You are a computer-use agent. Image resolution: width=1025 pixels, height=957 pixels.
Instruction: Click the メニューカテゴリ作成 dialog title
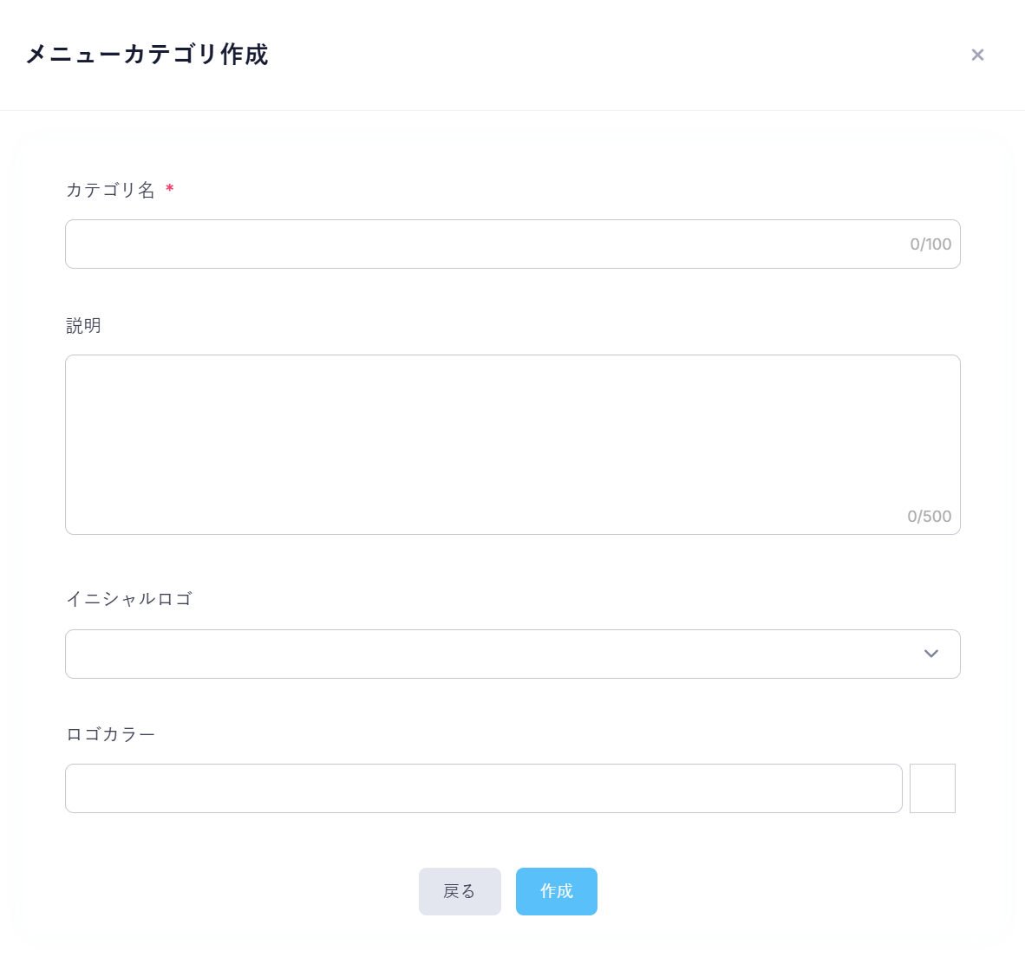[x=147, y=55]
